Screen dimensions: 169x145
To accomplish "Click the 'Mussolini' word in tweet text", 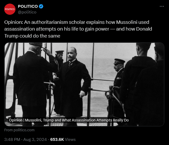I will [x=126, y=22].
